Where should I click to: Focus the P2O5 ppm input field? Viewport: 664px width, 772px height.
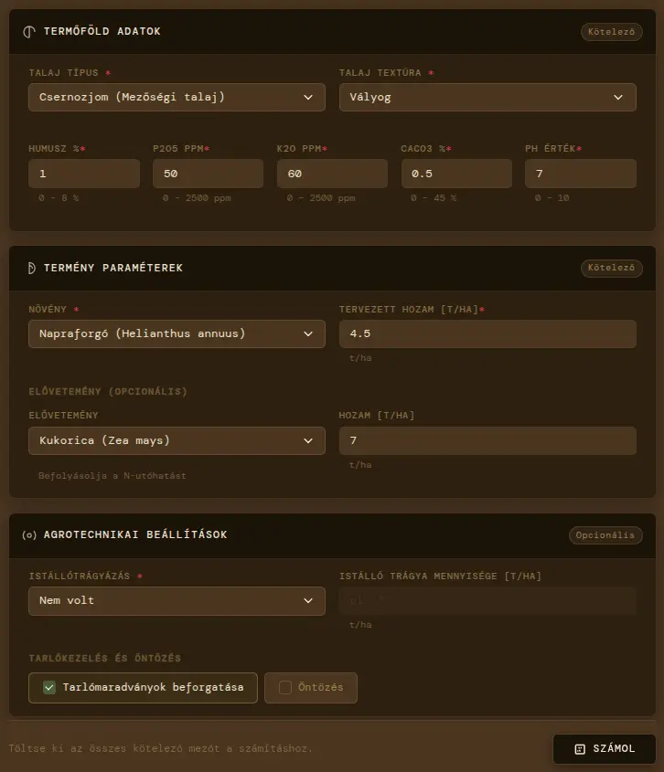[x=208, y=174]
